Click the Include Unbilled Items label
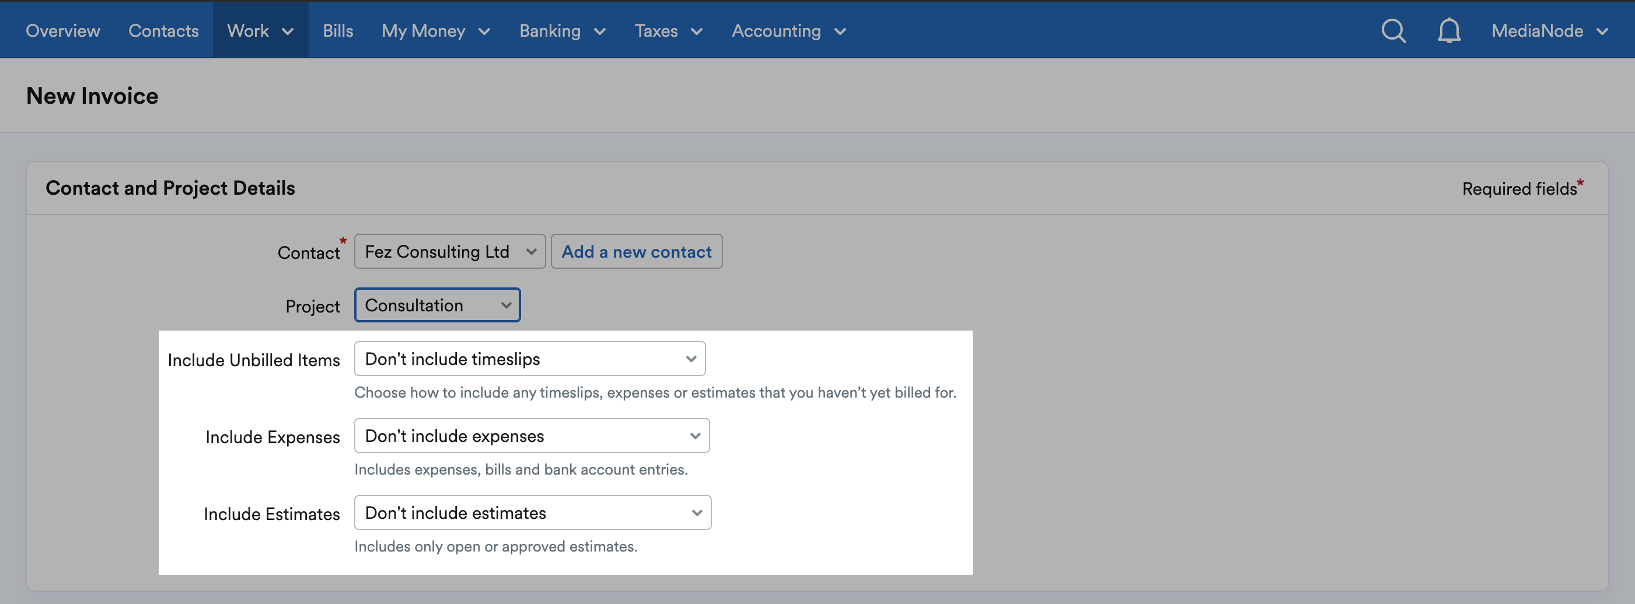Viewport: 1635px width, 604px height. coord(254,360)
